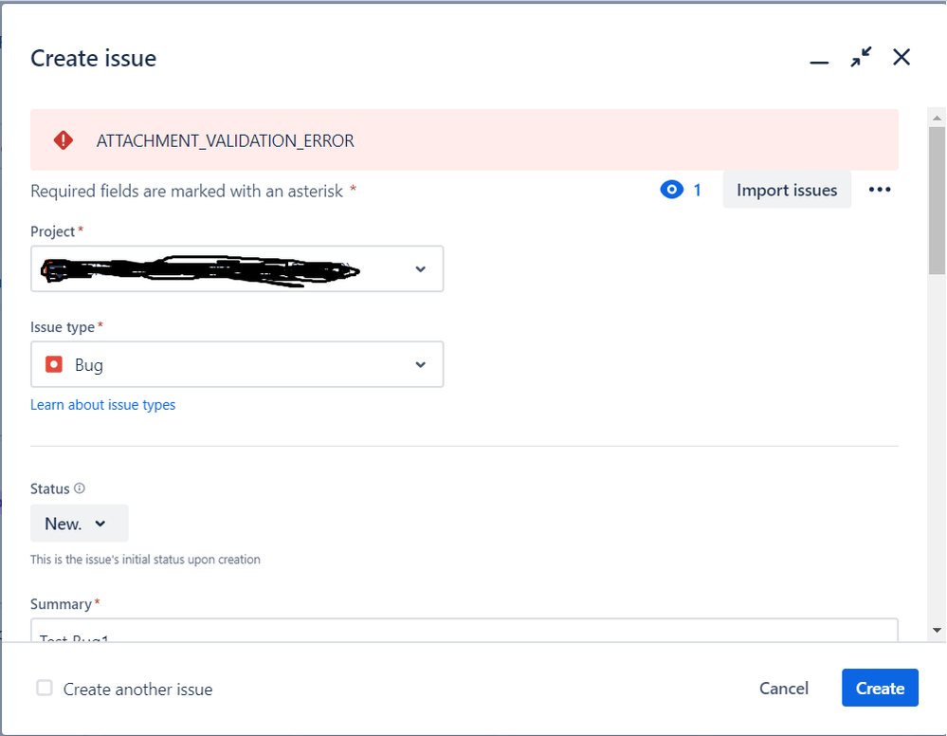
Task: Enable the Create another issue checkbox
Action: click(44, 688)
